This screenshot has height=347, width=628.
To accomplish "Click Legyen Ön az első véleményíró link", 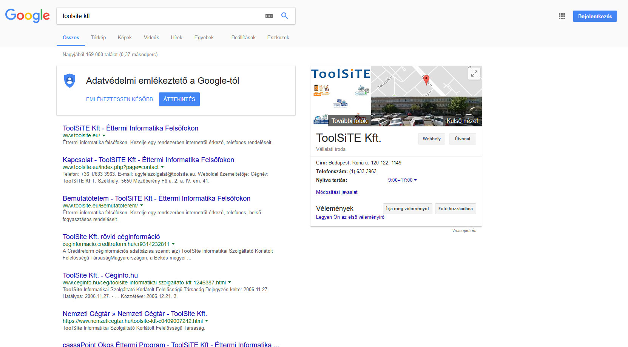I will point(350,217).
